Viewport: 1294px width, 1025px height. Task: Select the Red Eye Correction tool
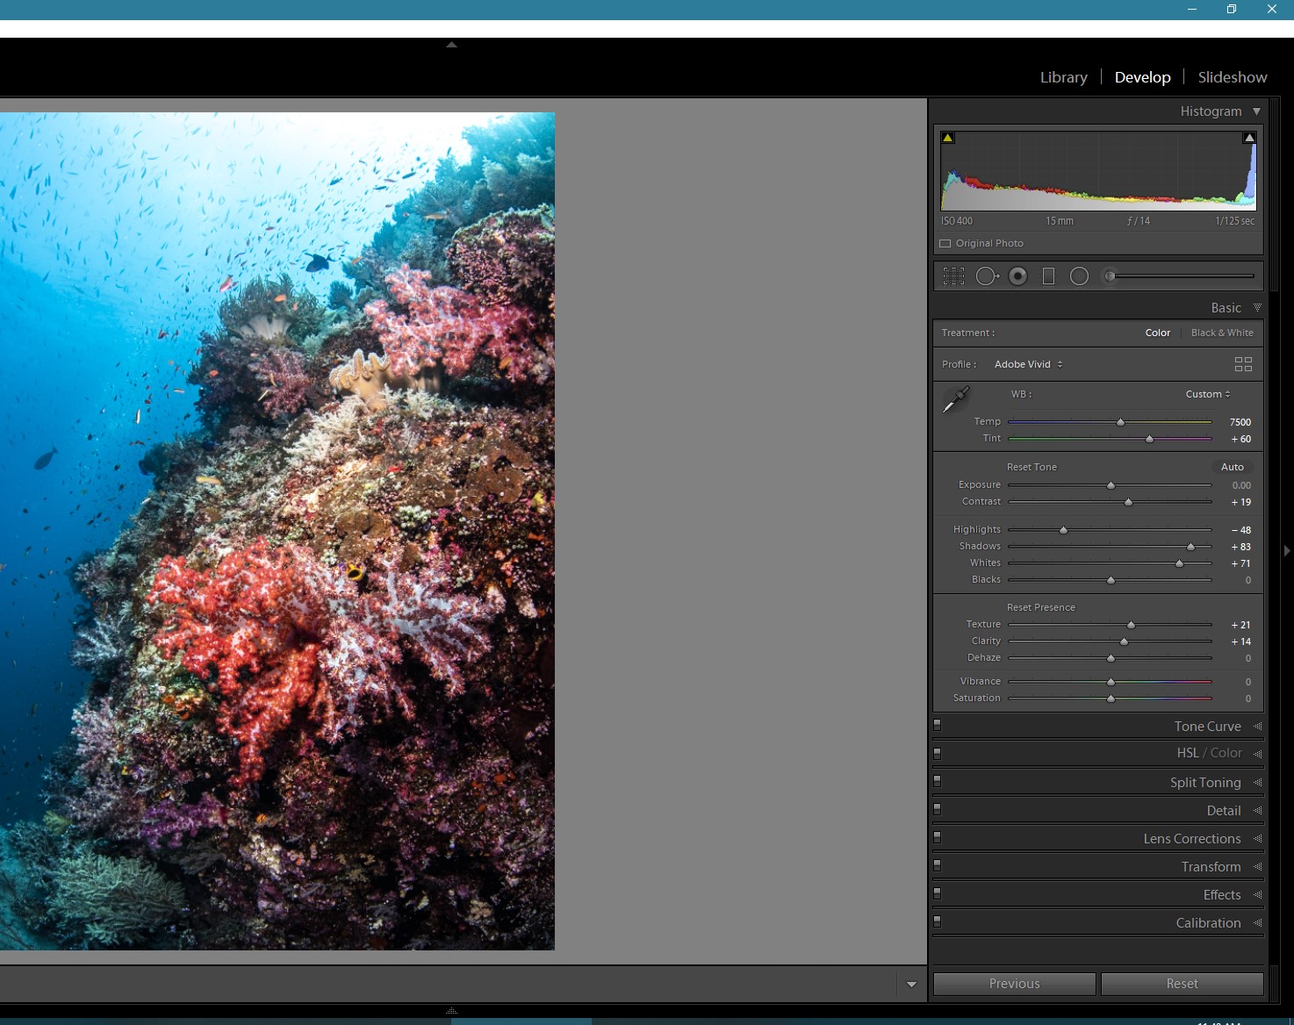1017,276
